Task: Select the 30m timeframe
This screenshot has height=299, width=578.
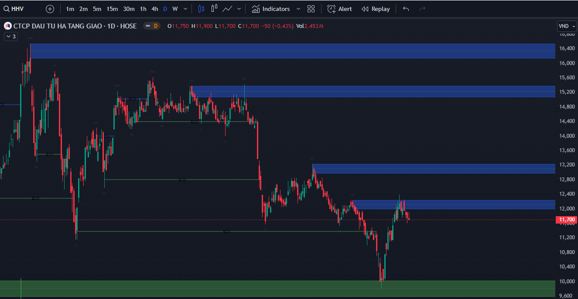Action: [129, 9]
